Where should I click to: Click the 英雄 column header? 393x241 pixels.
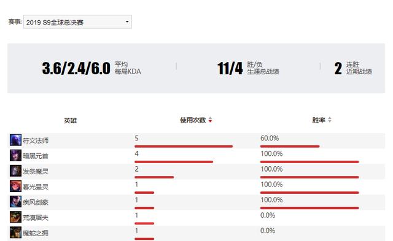coord(70,121)
